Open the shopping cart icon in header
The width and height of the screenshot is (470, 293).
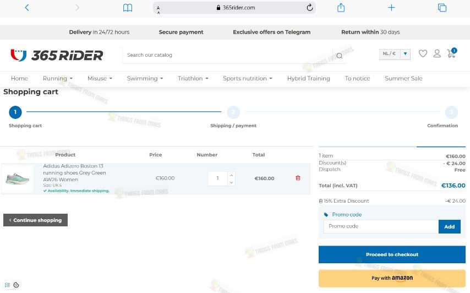[x=451, y=53]
